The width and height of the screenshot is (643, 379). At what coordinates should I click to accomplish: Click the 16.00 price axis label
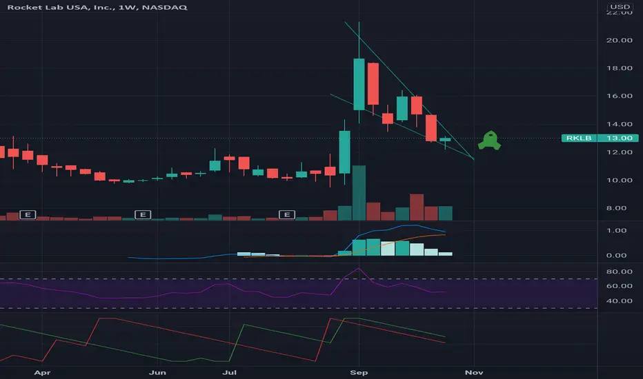coord(620,96)
